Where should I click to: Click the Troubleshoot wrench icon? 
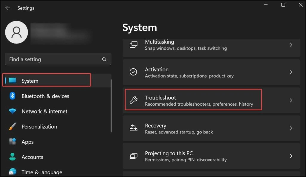point(133,100)
